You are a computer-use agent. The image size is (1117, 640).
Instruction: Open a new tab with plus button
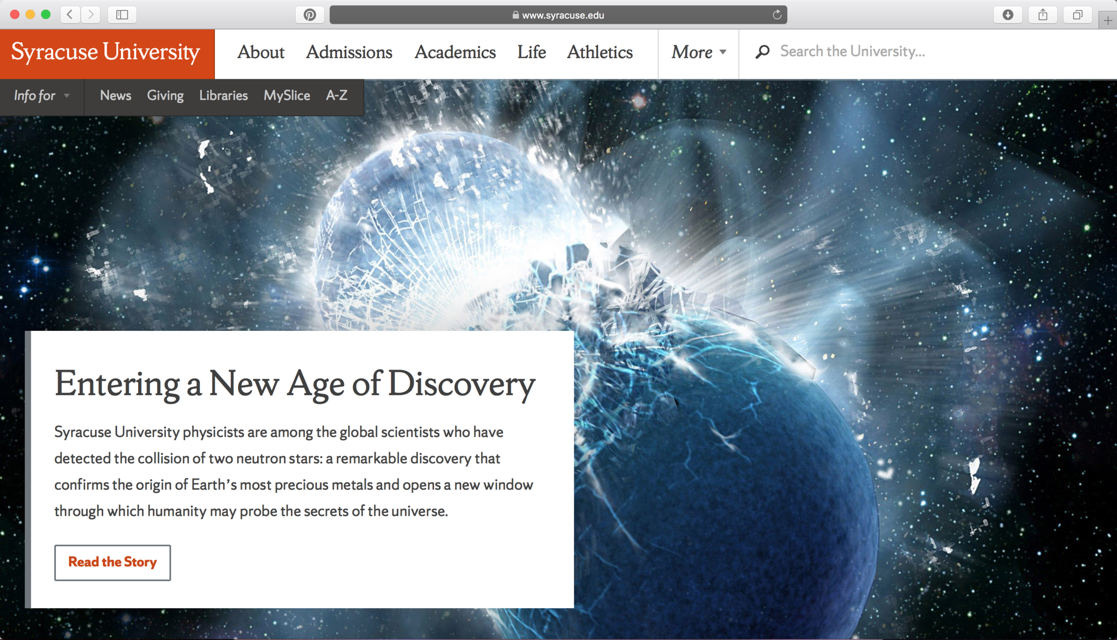tap(1108, 20)
